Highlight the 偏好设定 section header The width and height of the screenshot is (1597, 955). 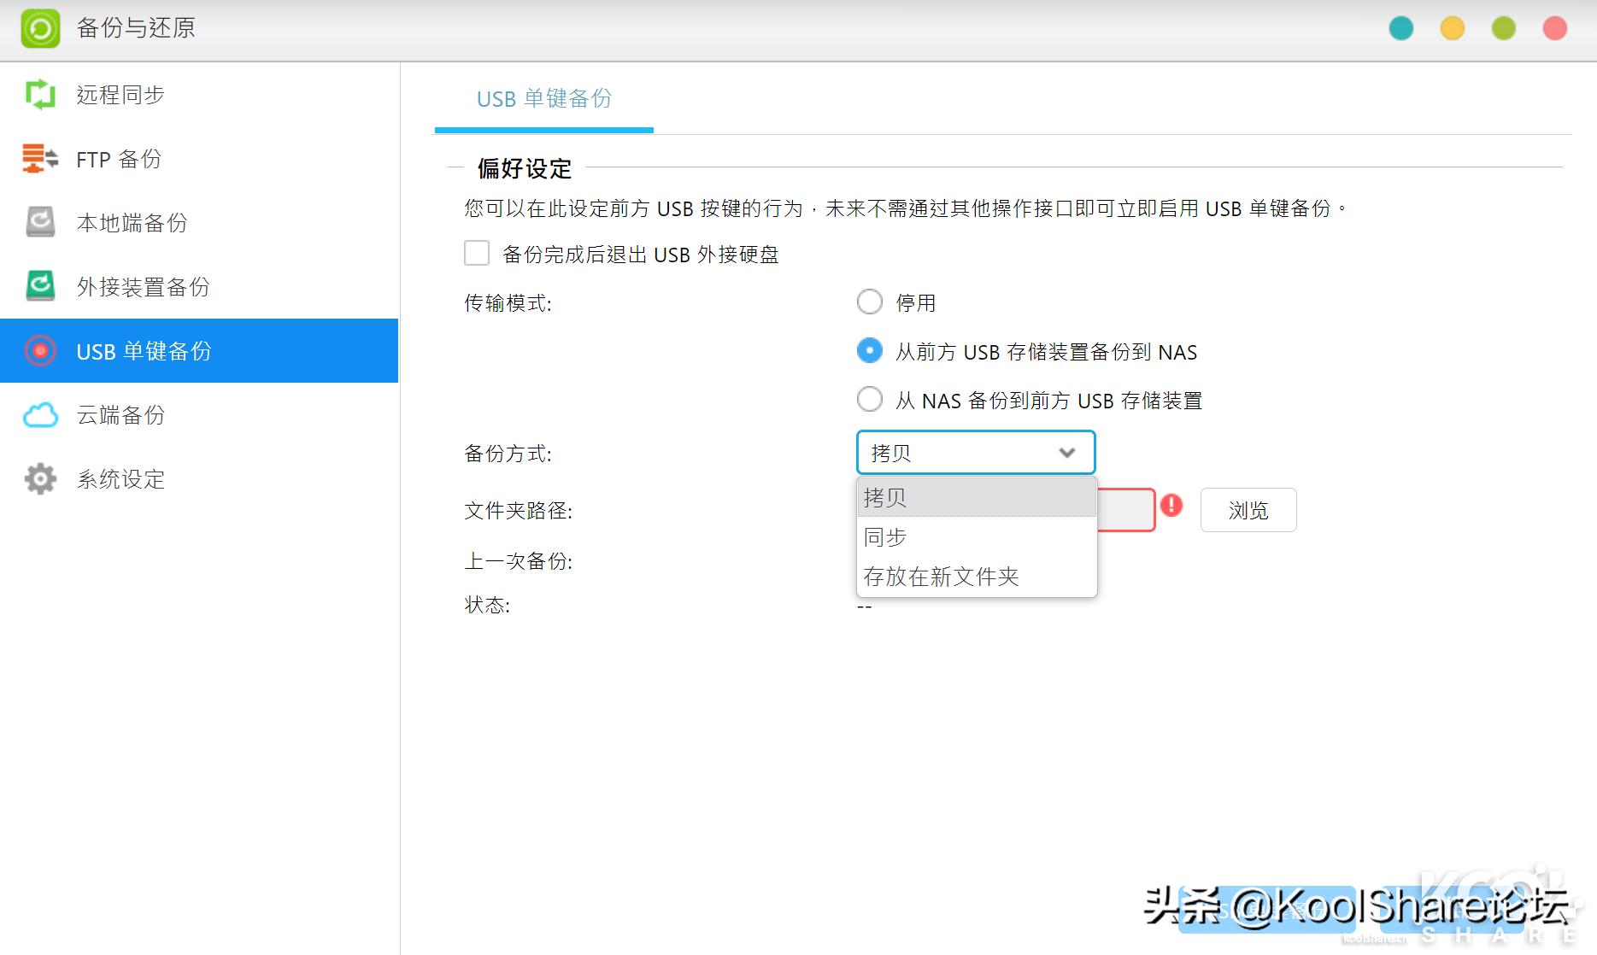point(523,168)
